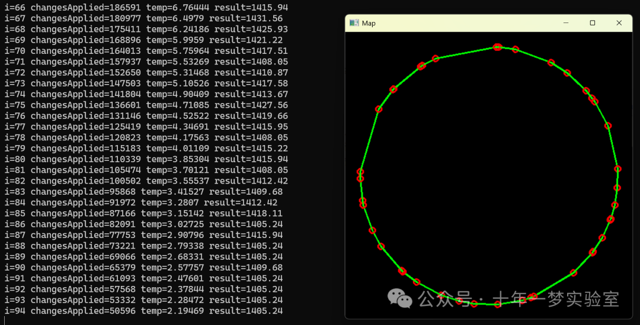This screenshot has height=325, width=640.
Task: Select console line starting with i=74
Action: (x=146, y=94)
